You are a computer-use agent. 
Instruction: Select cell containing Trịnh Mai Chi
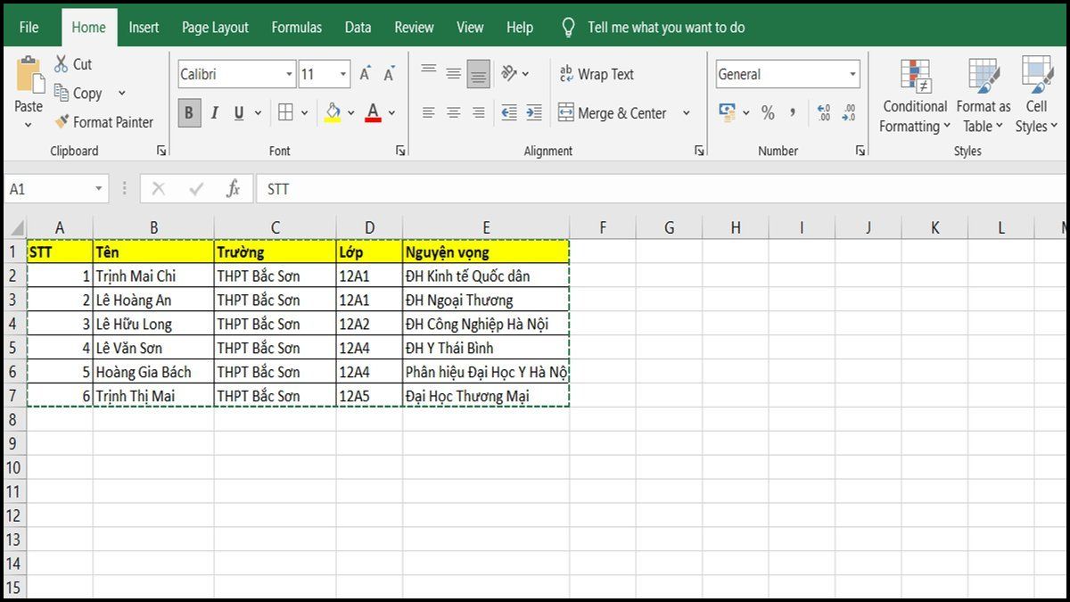pyautogui.click(x=153, y=276)
